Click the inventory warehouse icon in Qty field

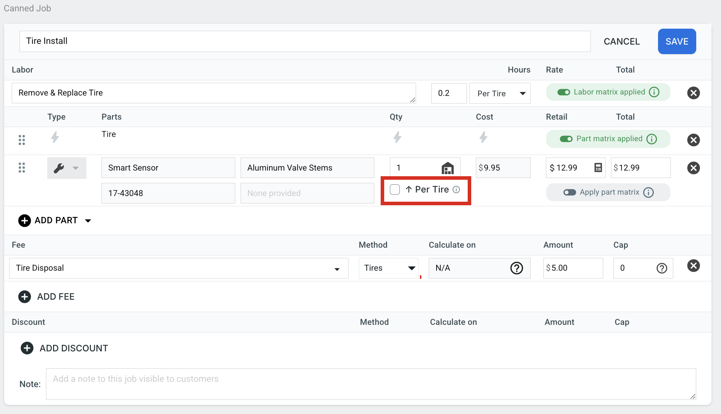pyautogui.click(x=448, y=168)
